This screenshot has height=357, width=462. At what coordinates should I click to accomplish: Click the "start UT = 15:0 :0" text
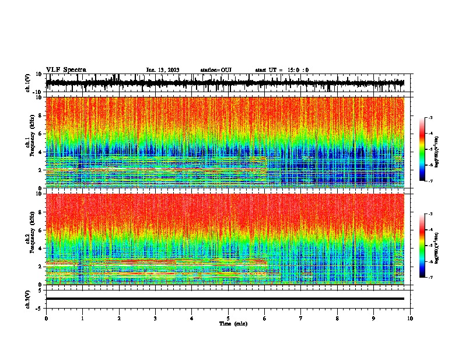click(282, 70)
